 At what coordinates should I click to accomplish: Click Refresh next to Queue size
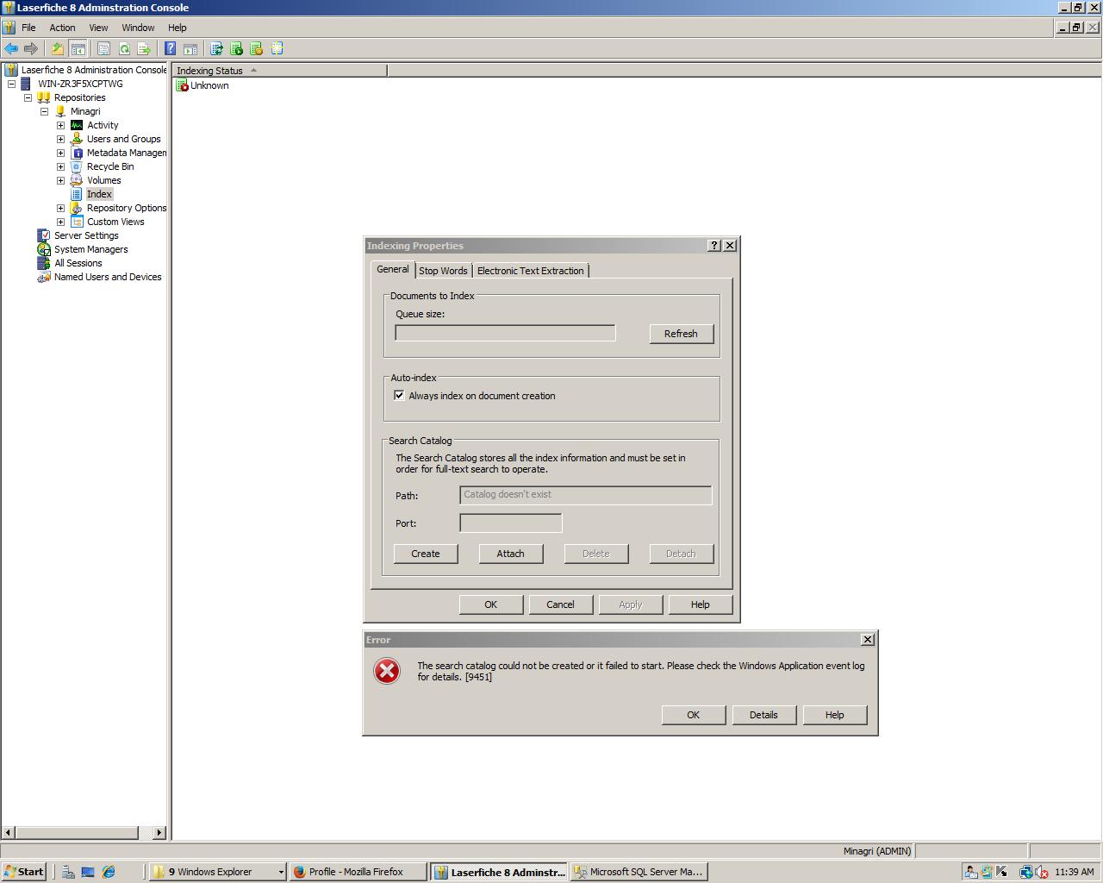click(x=681, y=334)
